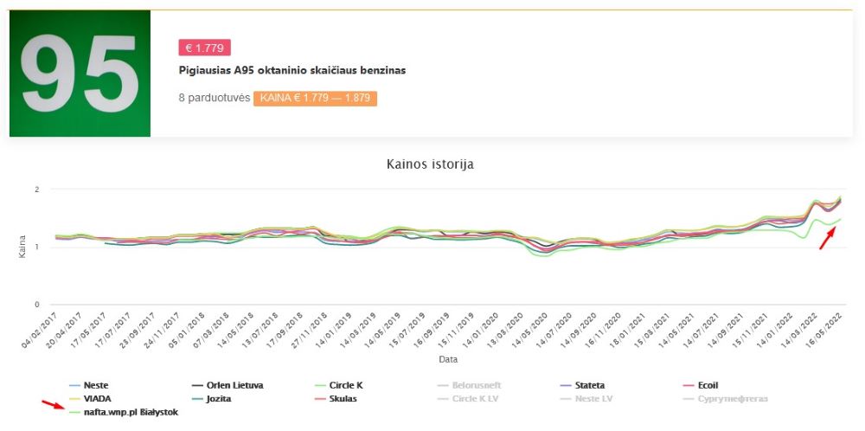The height and width of the screenshot is (431, 865).
Task: Click the Kainos istorija chart title
Action: pos(430,164)
